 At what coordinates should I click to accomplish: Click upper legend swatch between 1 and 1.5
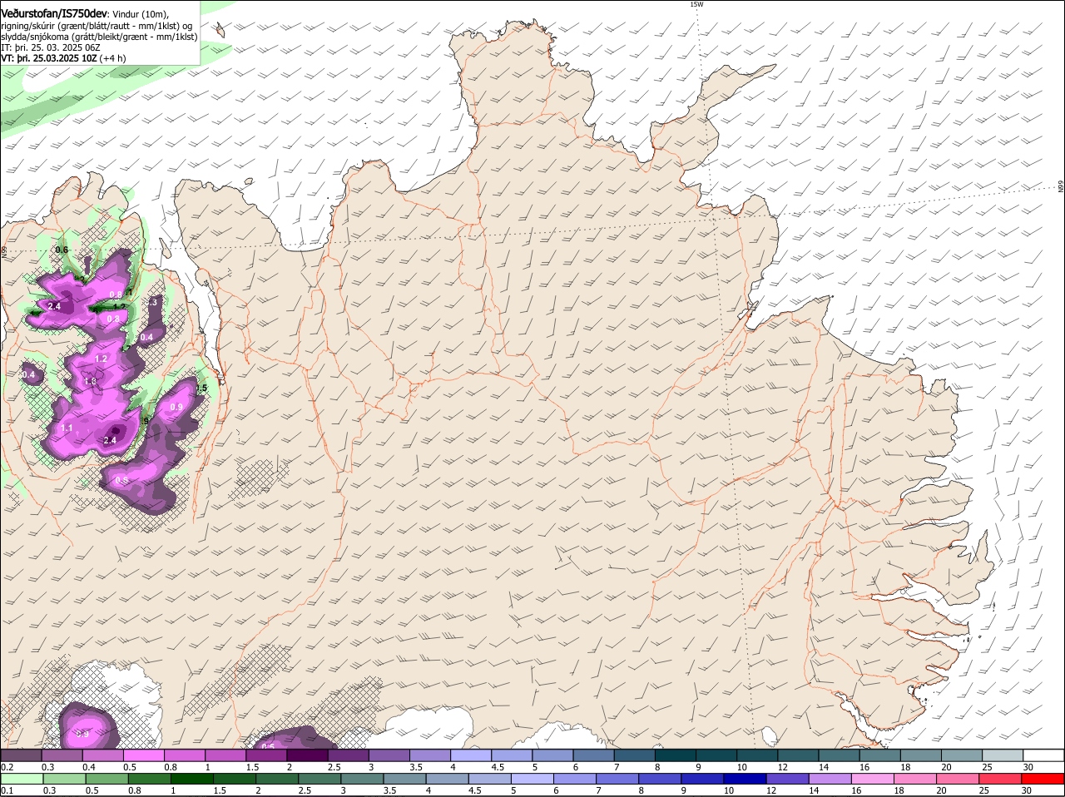(225, 755)
